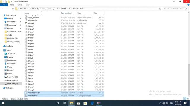Sort by the Size column header

tap(96, 13)
